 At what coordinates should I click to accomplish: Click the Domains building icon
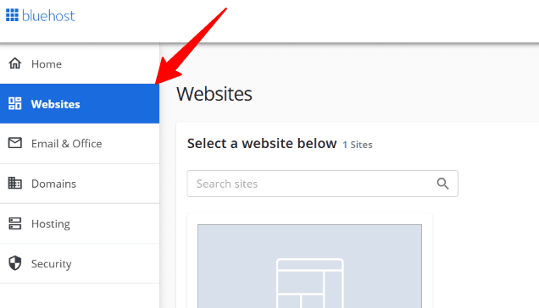(14, 183)
